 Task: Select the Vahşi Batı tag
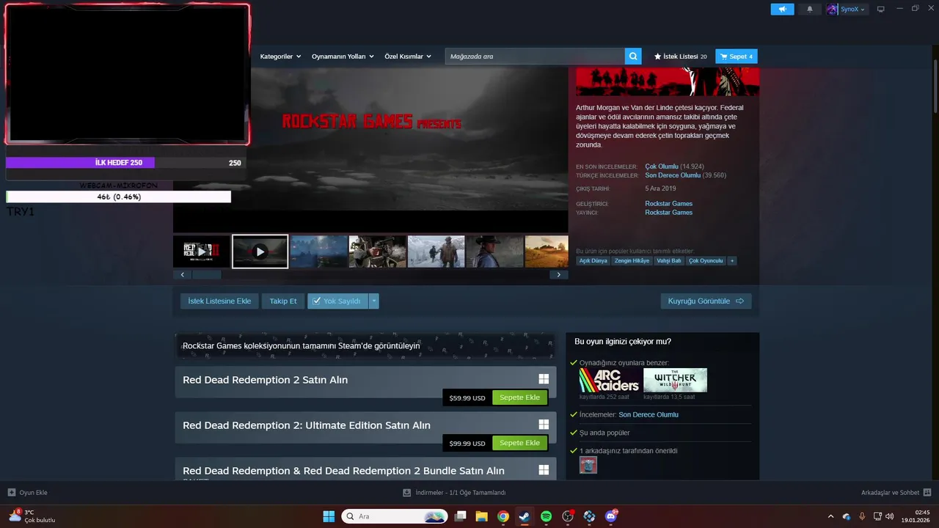click(669, 260)
